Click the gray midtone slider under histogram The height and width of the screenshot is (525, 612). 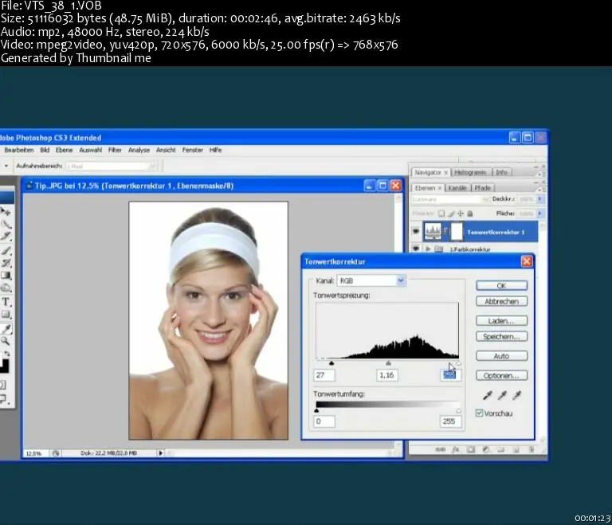click(x=388, y=363)
